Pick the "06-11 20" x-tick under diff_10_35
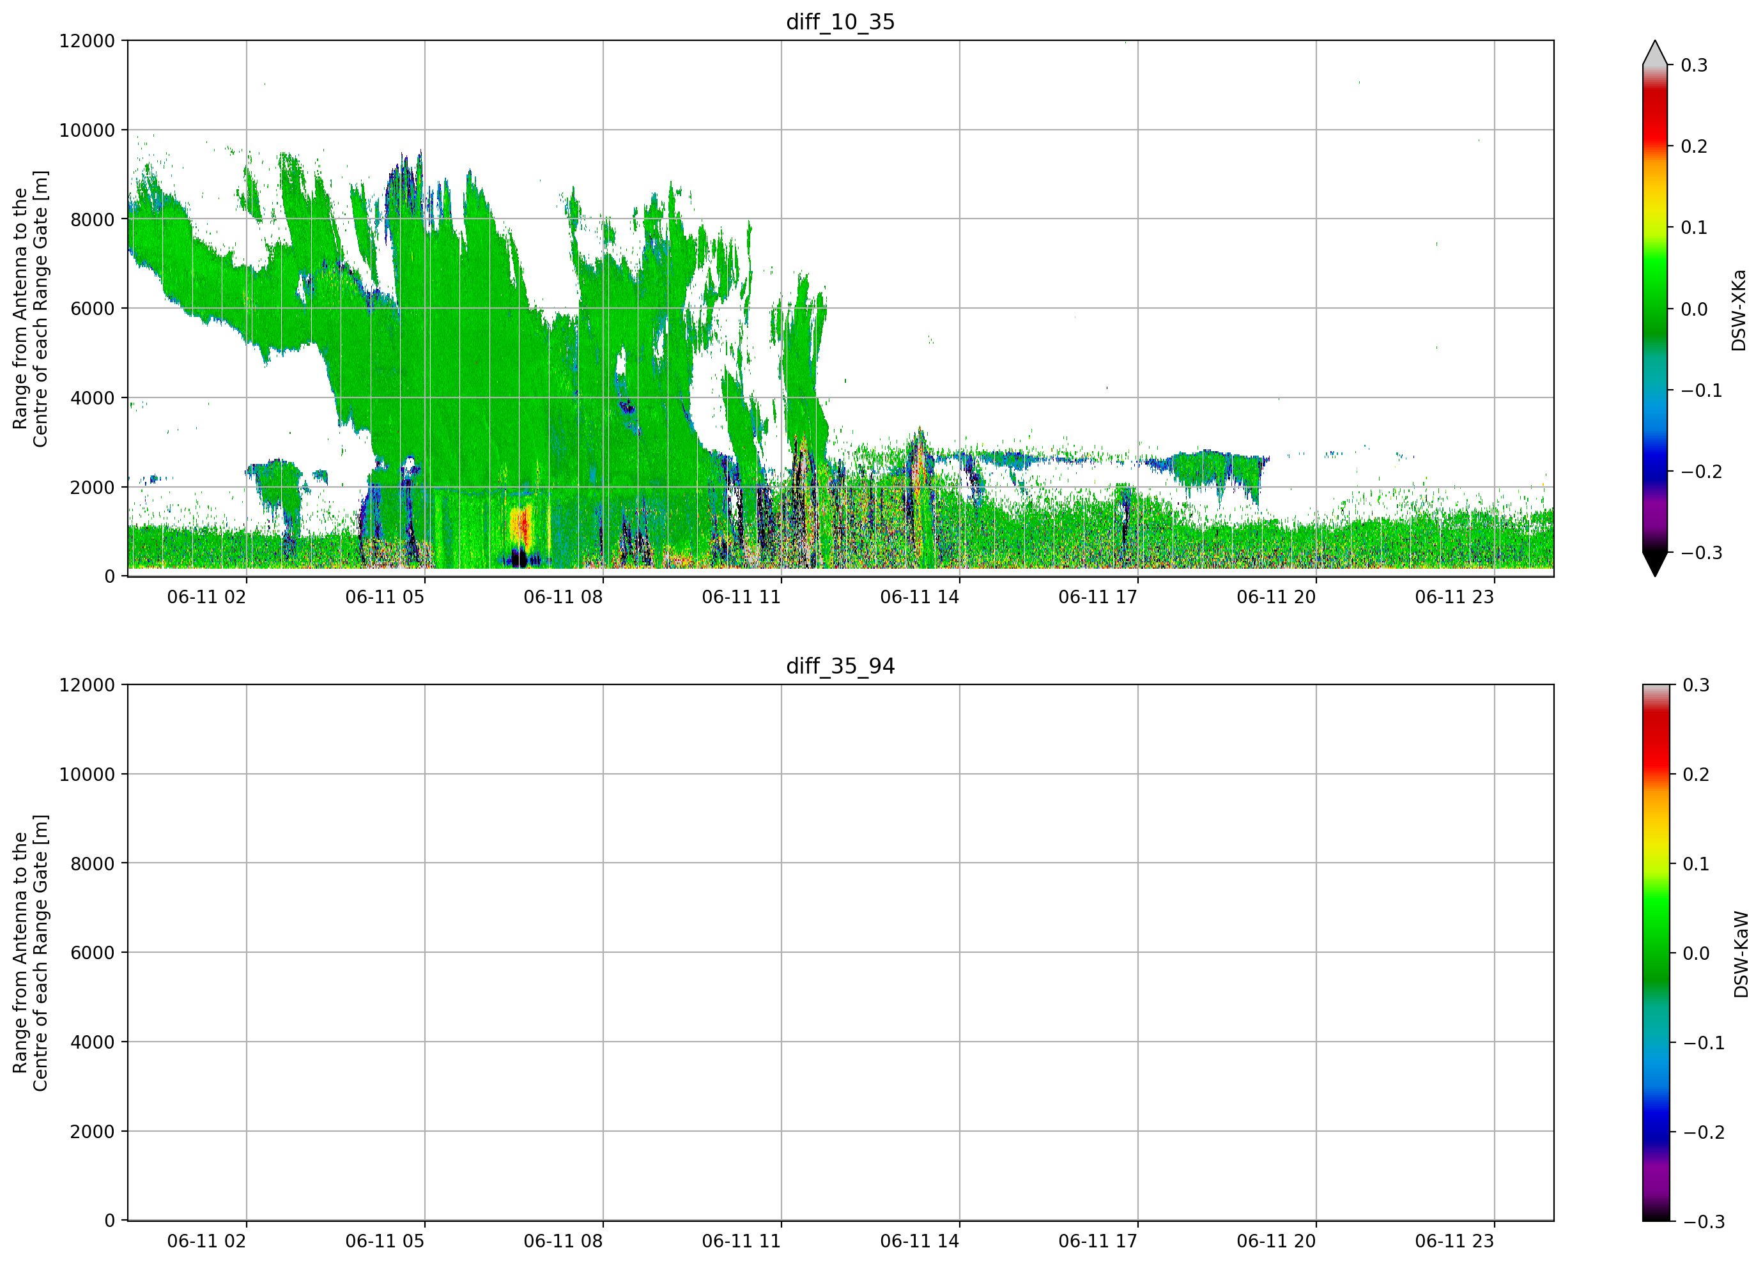 point(1276,597)
